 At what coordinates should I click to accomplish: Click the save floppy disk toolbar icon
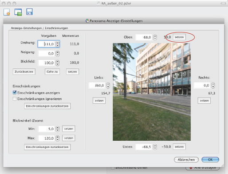pos(29,12)
